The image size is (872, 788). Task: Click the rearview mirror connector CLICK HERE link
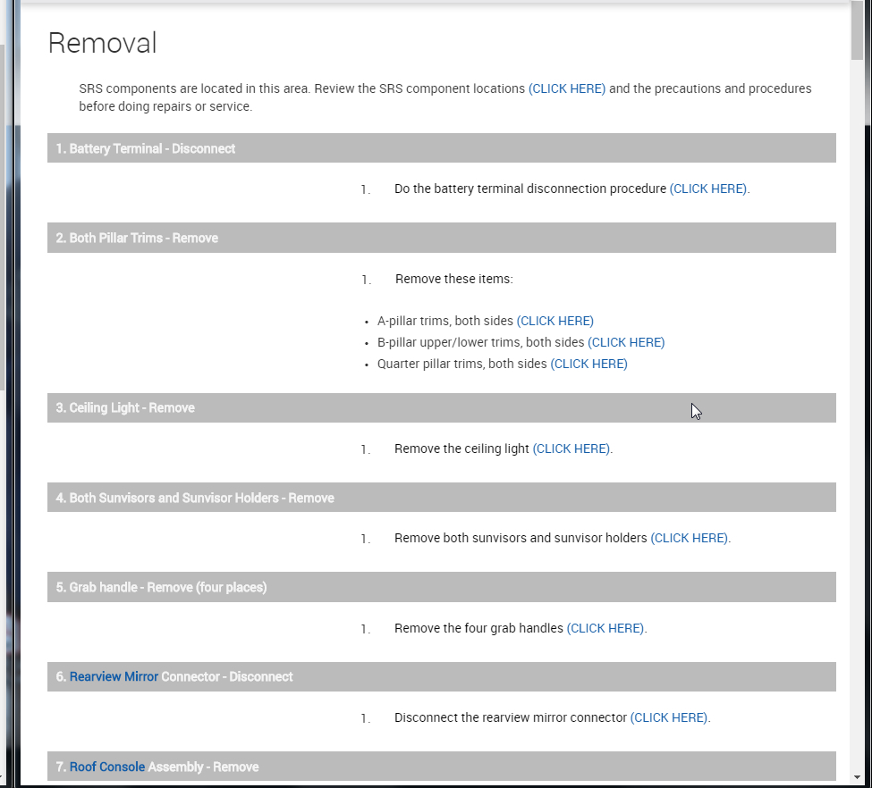[x=668, y=717]
